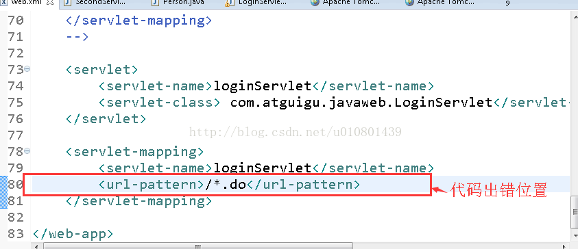Close the web.xml editor tab
The height and width of the screenshot is (249, 578).
(x=51, y=3)
